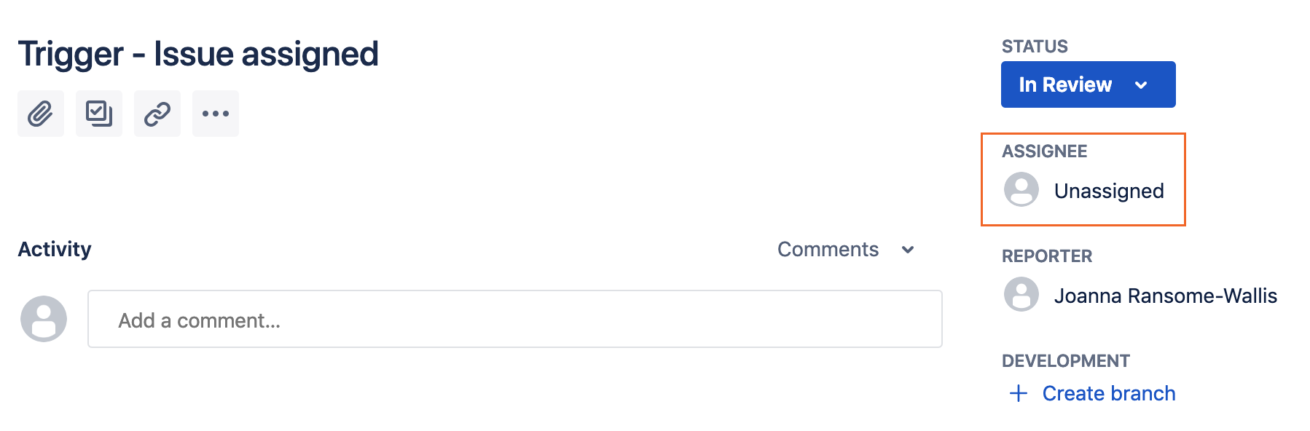Click Joanna Ransome-Wallis reporter avatar
The width and height of the screenshot is (1310, 431).
(x=1021, y=295)
